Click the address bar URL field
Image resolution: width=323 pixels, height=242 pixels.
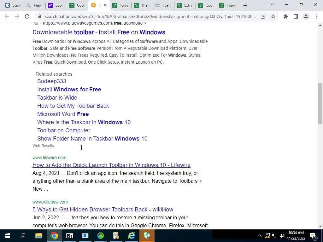[x=150, y=16]
